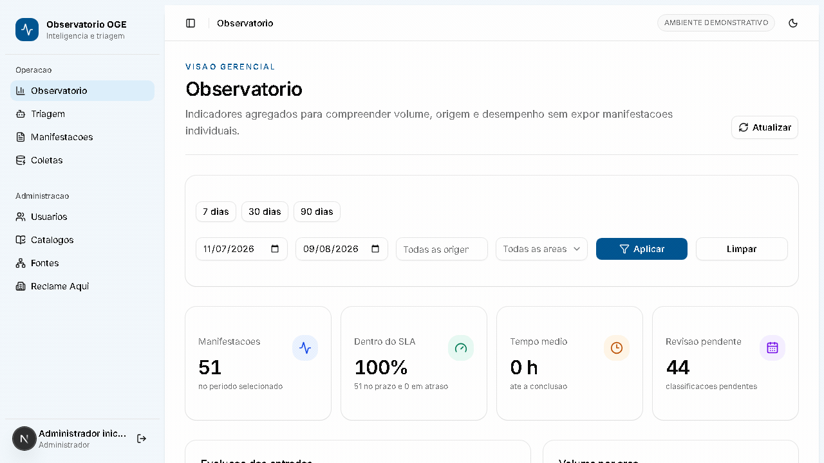Screen dimensions: 824x463
Task: Open Coletas in the sidebar
Action: (x=82, y=160)
